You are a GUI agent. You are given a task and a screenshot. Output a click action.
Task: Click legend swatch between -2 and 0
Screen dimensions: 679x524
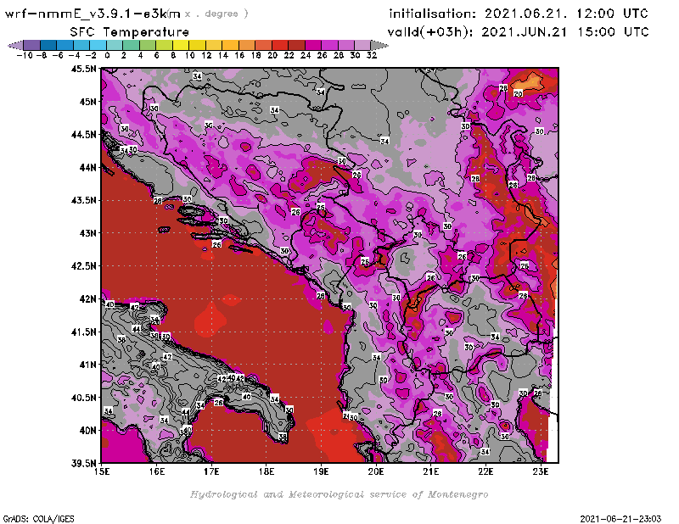pos(98,46)
